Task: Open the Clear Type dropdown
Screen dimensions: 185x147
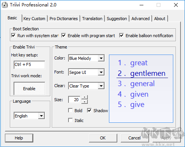Action: [101, 86]
